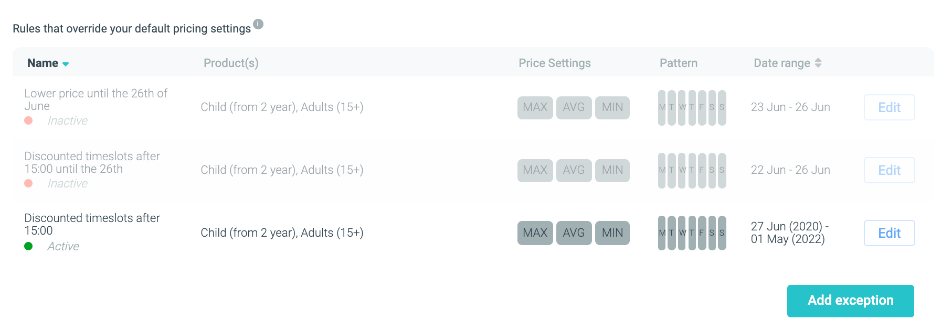The width and height of the screenshot is (952, 332).
Task: Open the Discounted timeslots after 15:00 rule name
Action: click(x=92, y=224)
